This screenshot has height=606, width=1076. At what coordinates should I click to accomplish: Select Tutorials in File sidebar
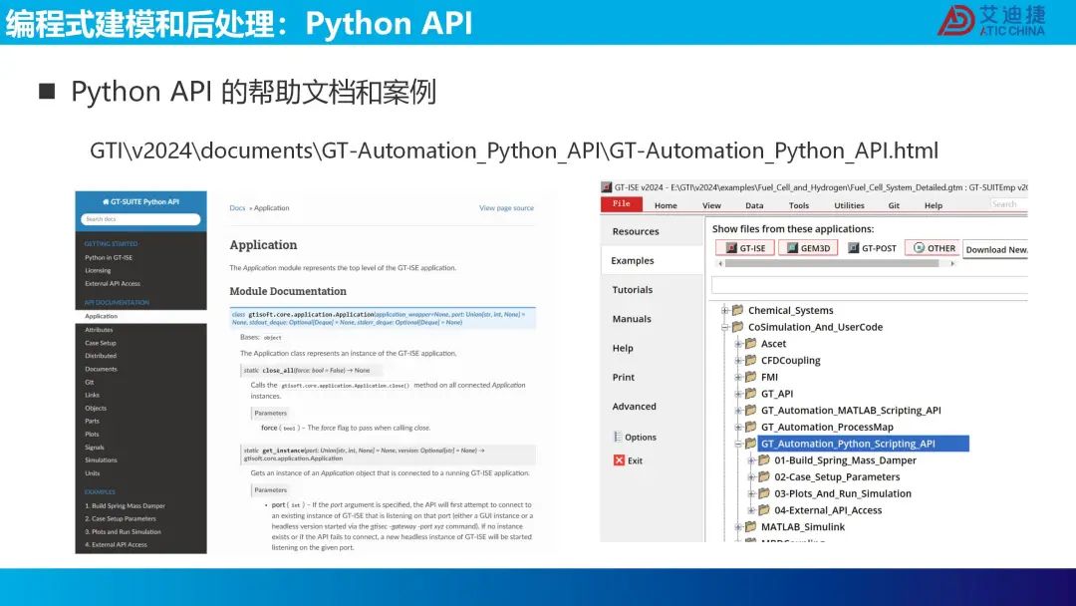tap(652, 290)
